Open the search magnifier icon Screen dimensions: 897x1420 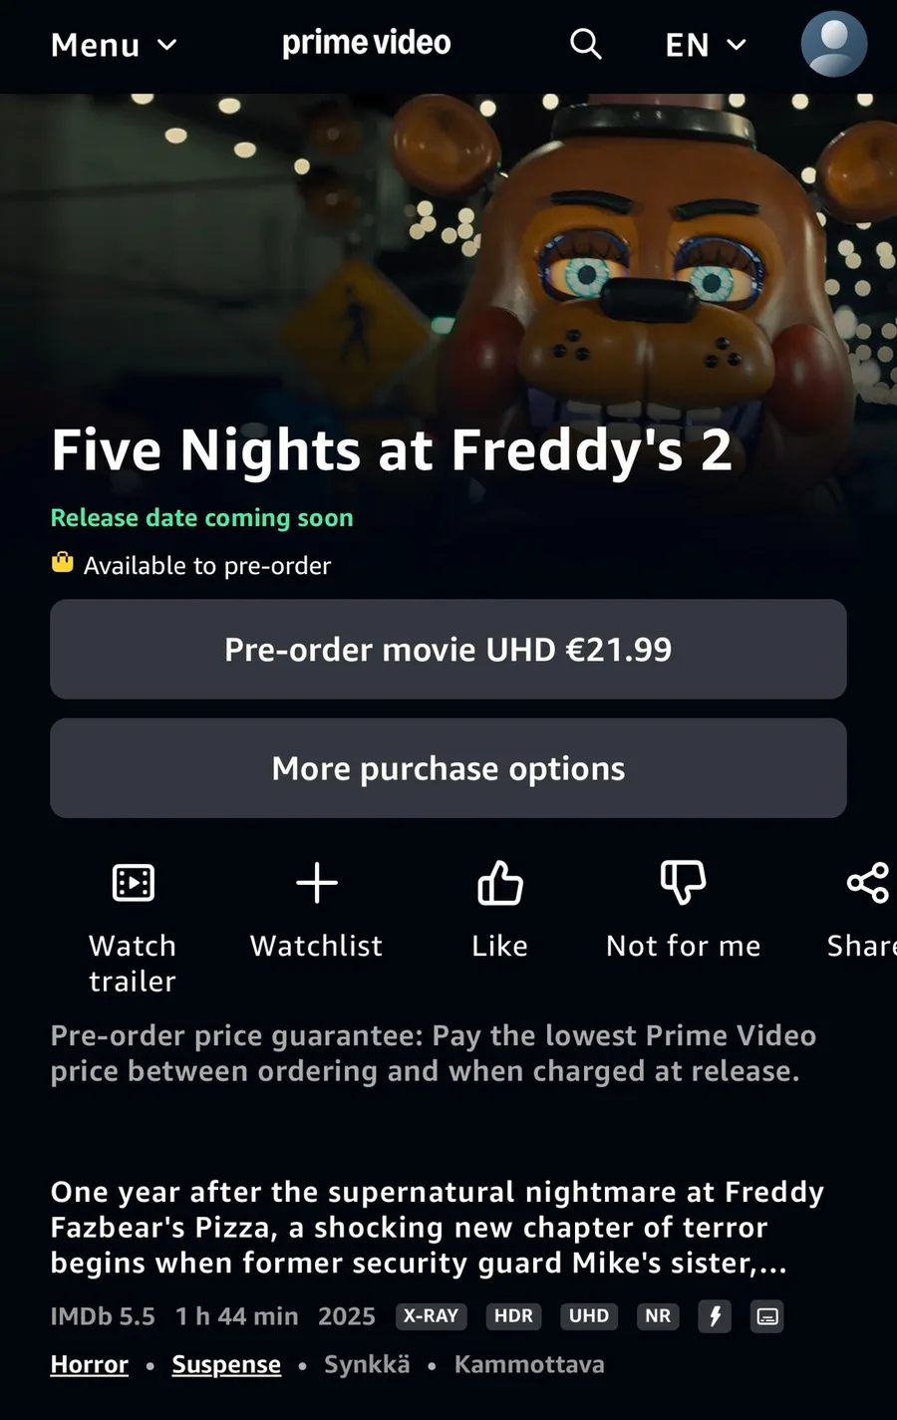click(x=585, y=44)
